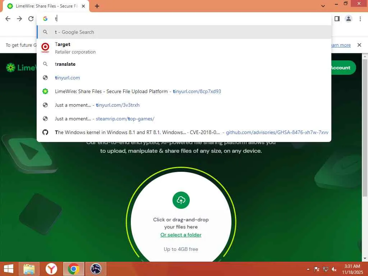Click the LimeWire logo on the page
Screen dimensions: 368x276
(21, 68)
